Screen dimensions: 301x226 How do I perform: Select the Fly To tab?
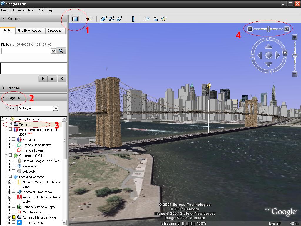[7, 31]
